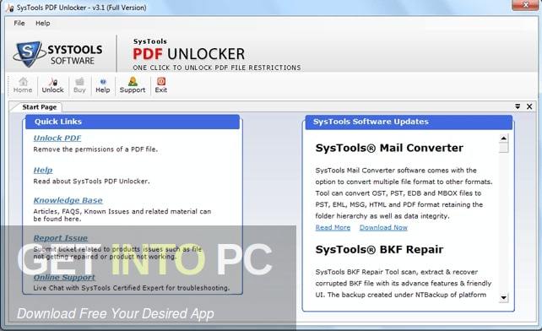Open the Knowledge Base link
Screen dimensions: 542x331
[x=68, y=200]
